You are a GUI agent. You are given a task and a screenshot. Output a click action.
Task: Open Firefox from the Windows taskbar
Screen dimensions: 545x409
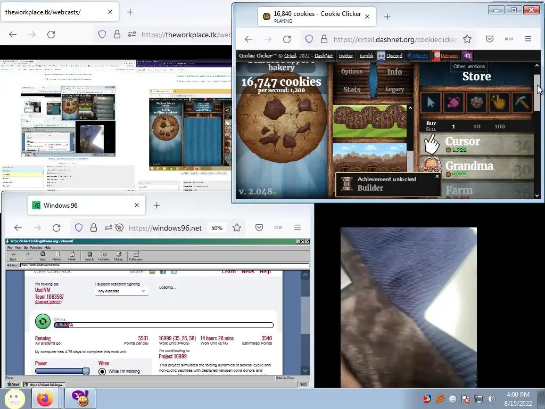[45, 398]
